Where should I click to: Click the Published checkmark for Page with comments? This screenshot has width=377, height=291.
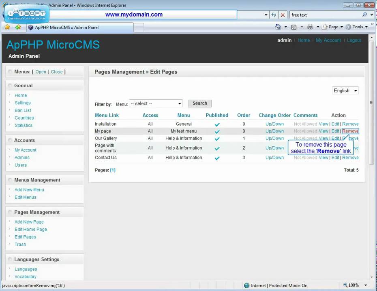pyautogui.click(x=217, y=148)
